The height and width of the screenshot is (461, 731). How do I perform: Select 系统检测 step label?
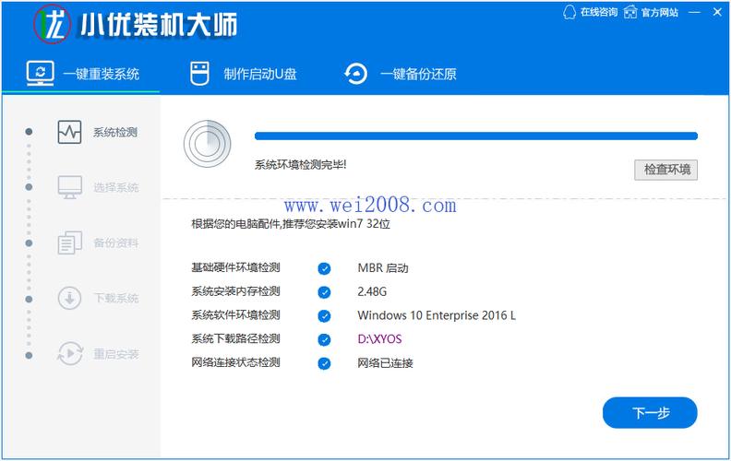[115, 133]
